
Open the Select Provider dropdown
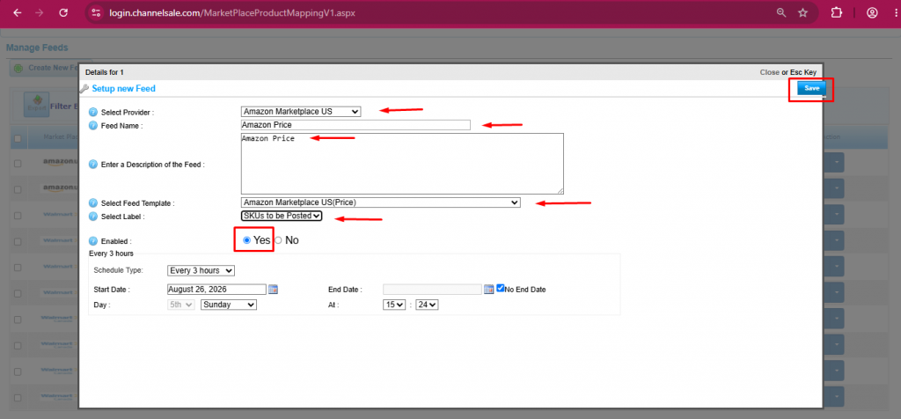pyautogui.click(x=301, y=112)
